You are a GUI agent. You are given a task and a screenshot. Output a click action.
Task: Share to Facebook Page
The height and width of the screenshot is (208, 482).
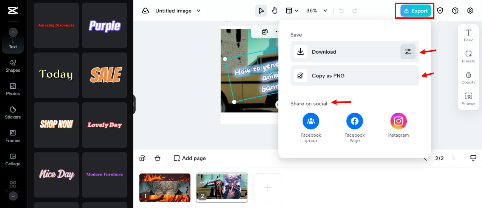[355, 128]
